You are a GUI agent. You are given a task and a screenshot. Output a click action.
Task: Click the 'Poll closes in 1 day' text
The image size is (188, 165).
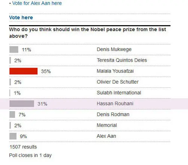(30, 155)
